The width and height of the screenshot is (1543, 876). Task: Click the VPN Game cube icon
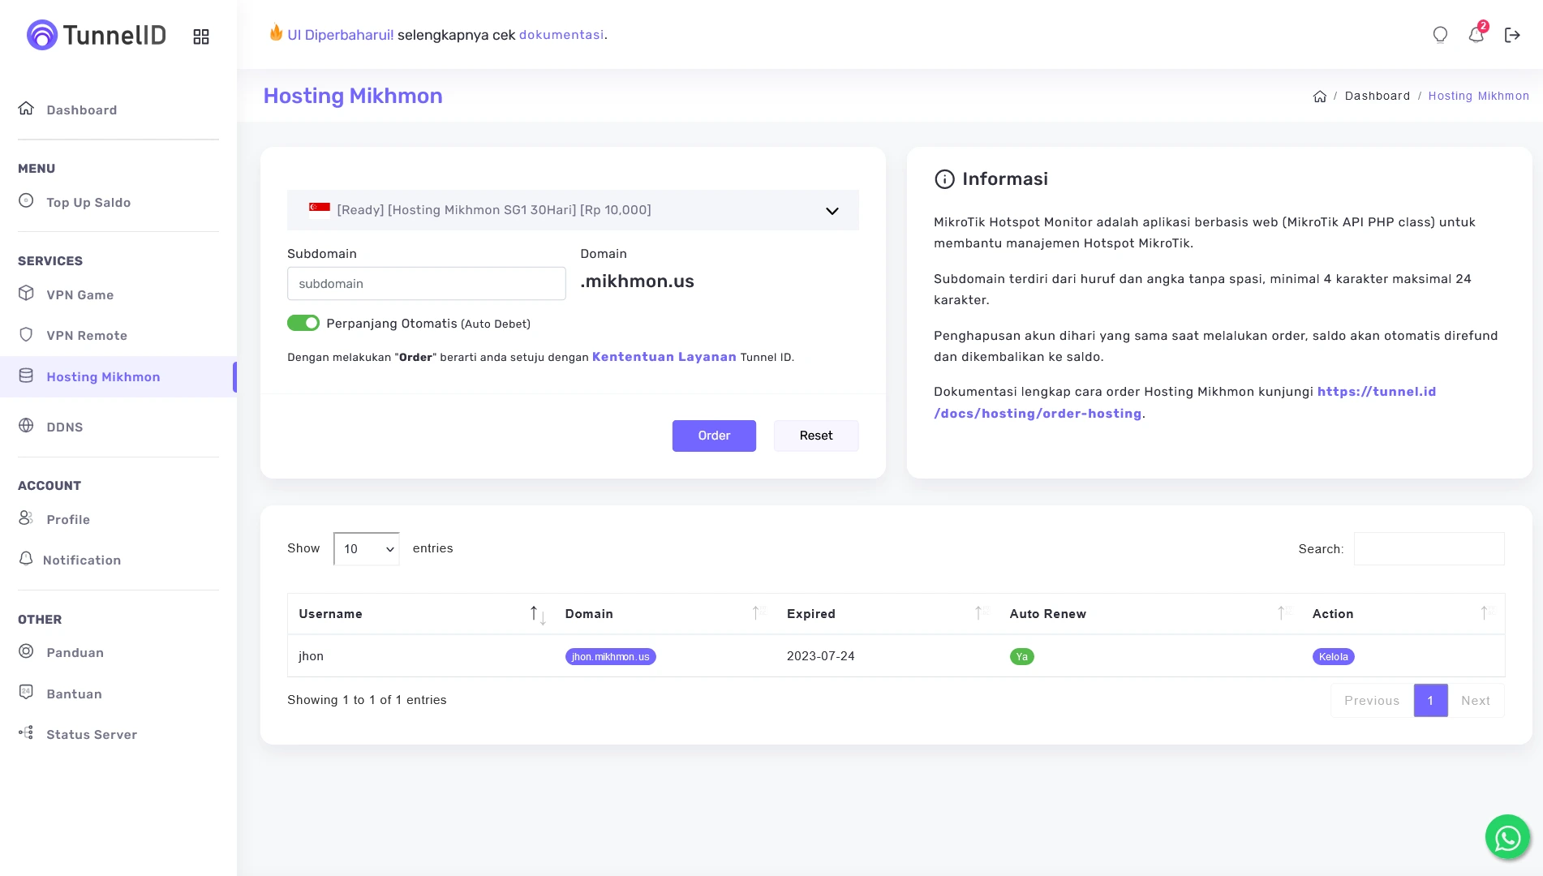point(26,294)
